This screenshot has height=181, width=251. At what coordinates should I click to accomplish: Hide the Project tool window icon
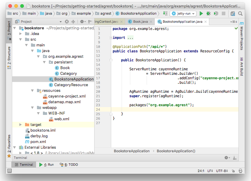coord(90,22)
